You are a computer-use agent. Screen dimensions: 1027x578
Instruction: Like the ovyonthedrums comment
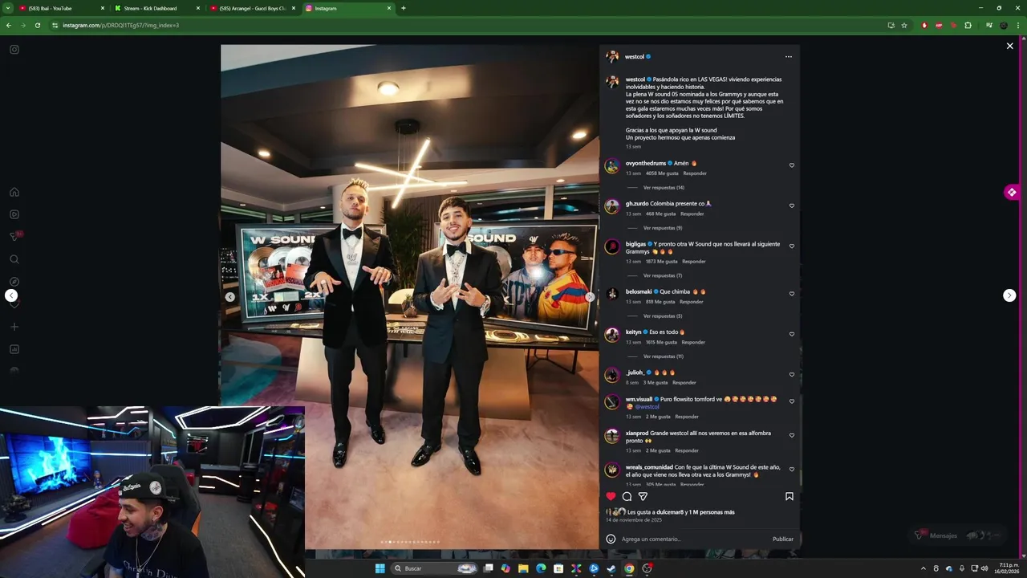click(792, 165)
